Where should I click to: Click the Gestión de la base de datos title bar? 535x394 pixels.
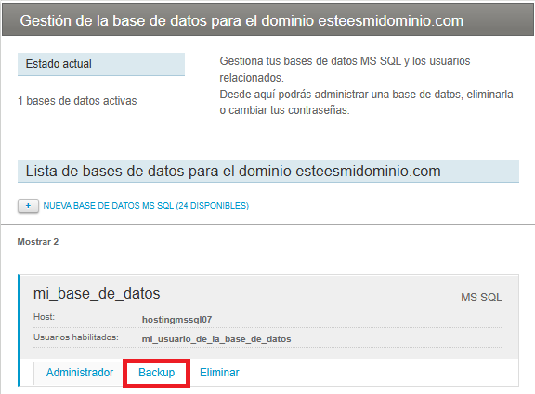click(x=267, y=20)
